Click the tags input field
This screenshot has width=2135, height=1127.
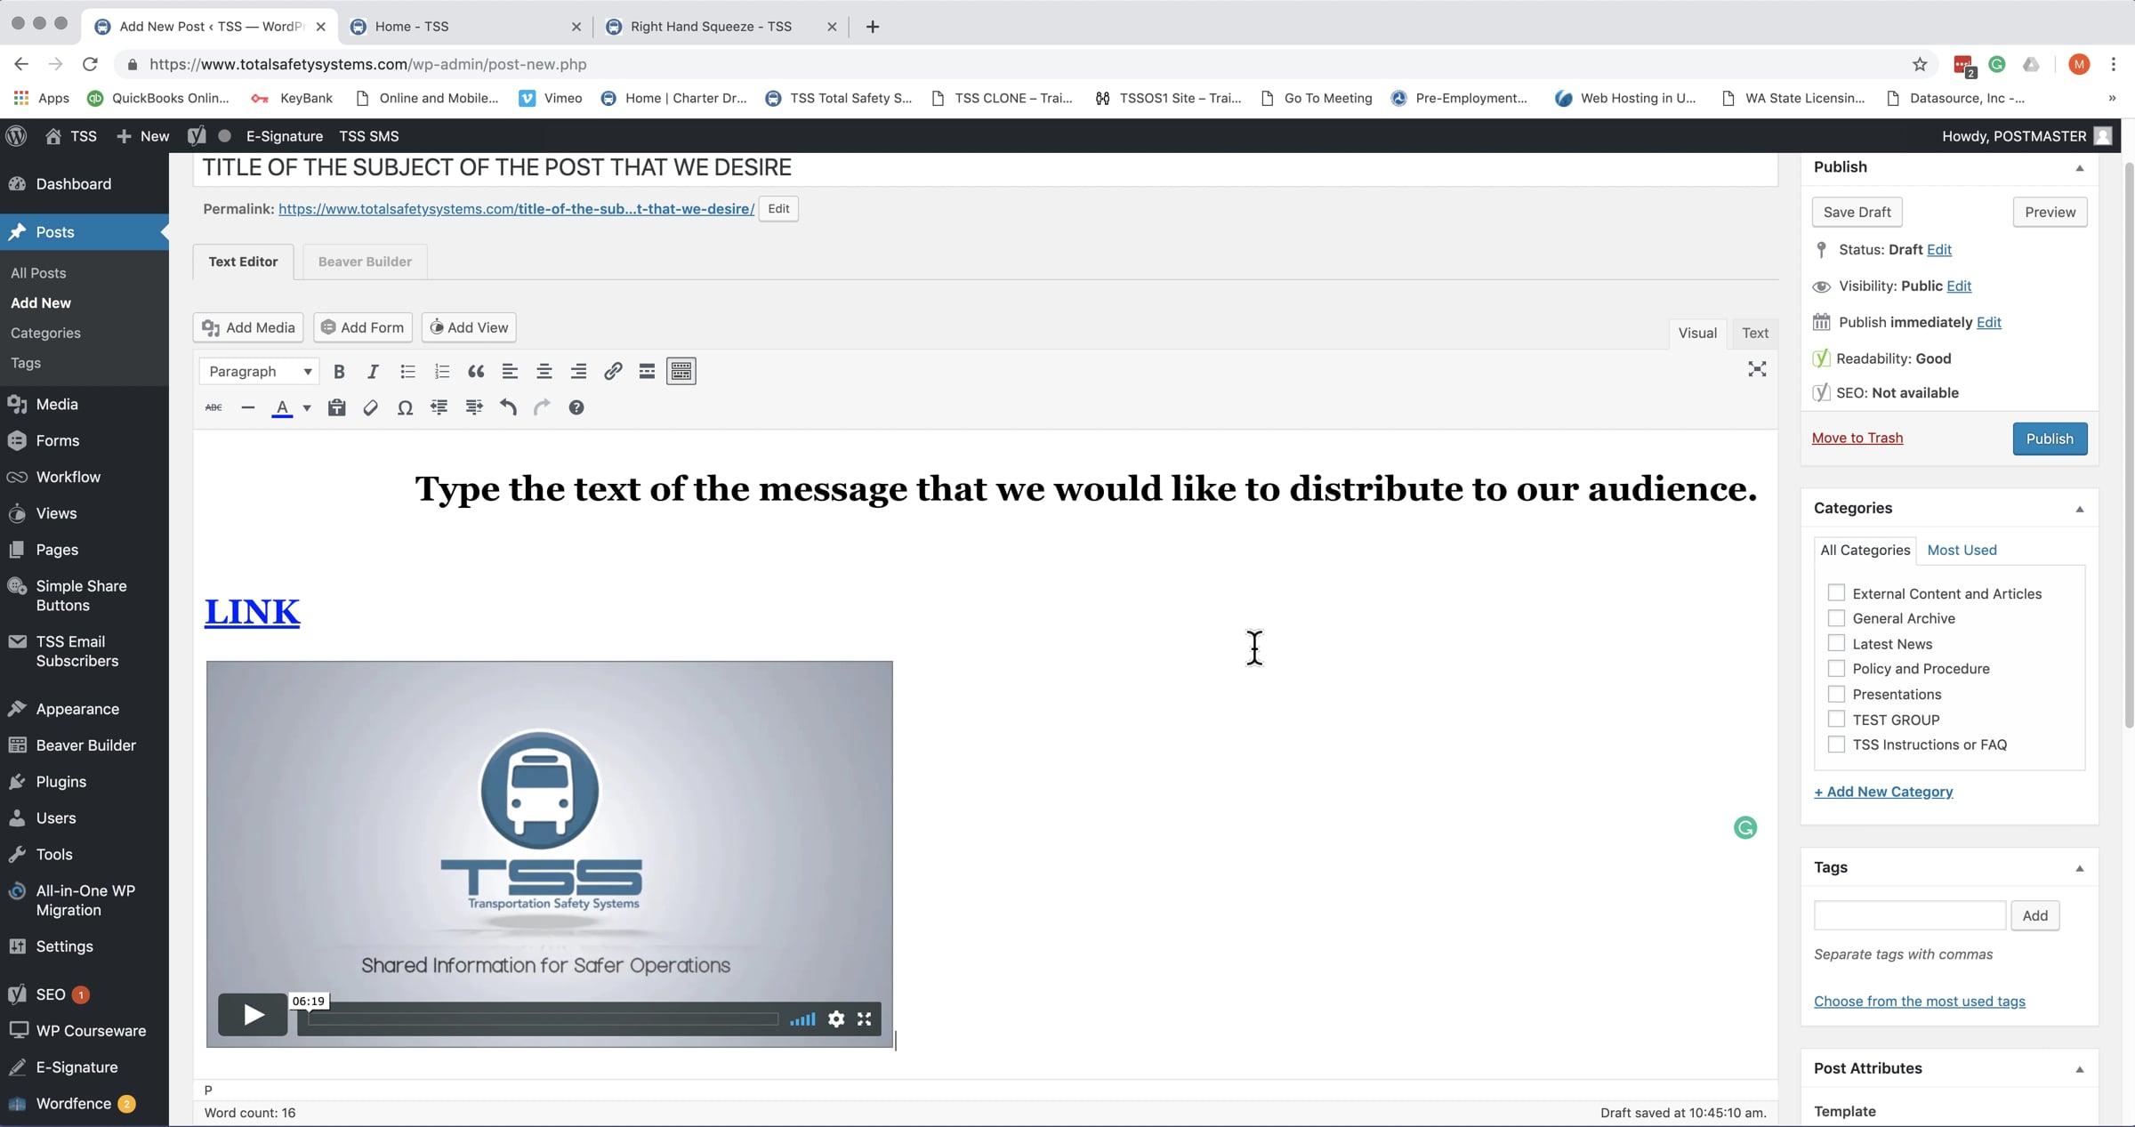[1909, 915]
